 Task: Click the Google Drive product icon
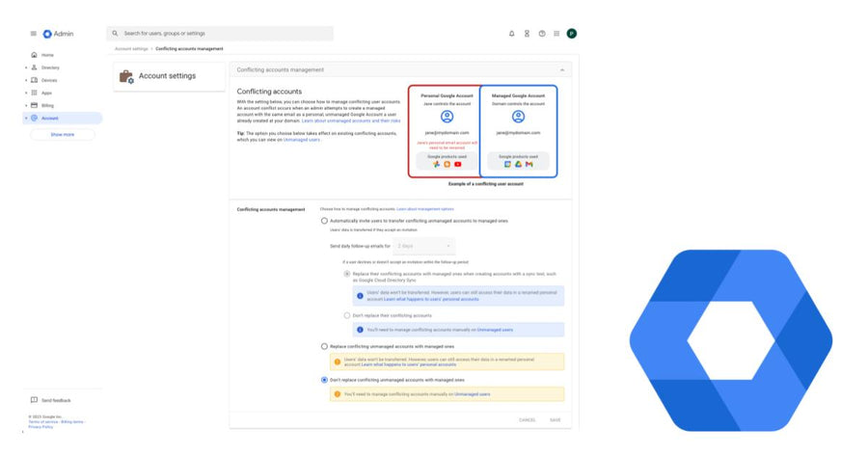click(x=518, y=164)
